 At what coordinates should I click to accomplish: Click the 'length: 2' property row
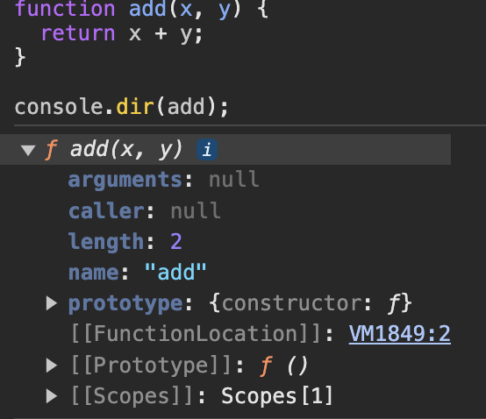pyautogui.click(x=125, y=242)
